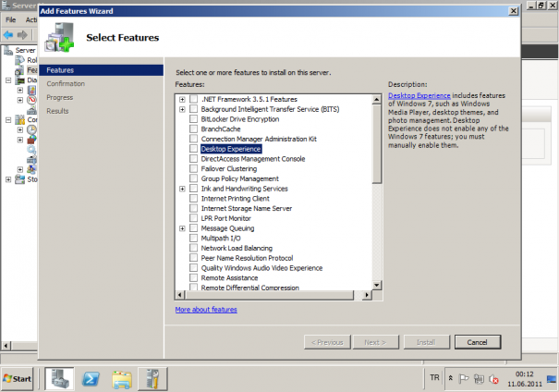Launch Windows PowerShell from the taskbar

91,379
